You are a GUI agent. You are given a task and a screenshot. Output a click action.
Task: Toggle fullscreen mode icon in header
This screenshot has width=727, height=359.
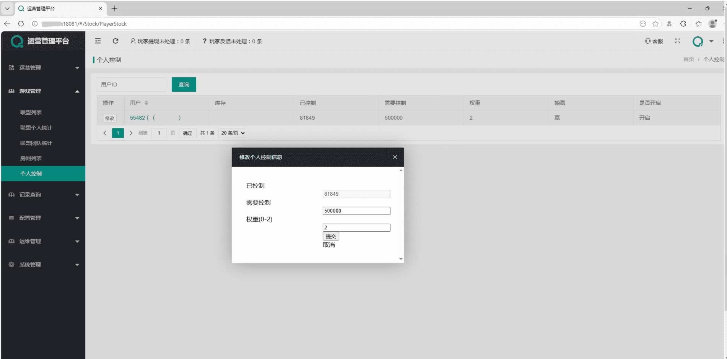(x=678, y=41)
